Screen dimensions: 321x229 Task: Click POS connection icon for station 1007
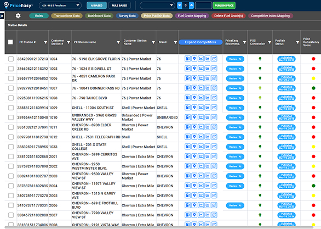260,88
